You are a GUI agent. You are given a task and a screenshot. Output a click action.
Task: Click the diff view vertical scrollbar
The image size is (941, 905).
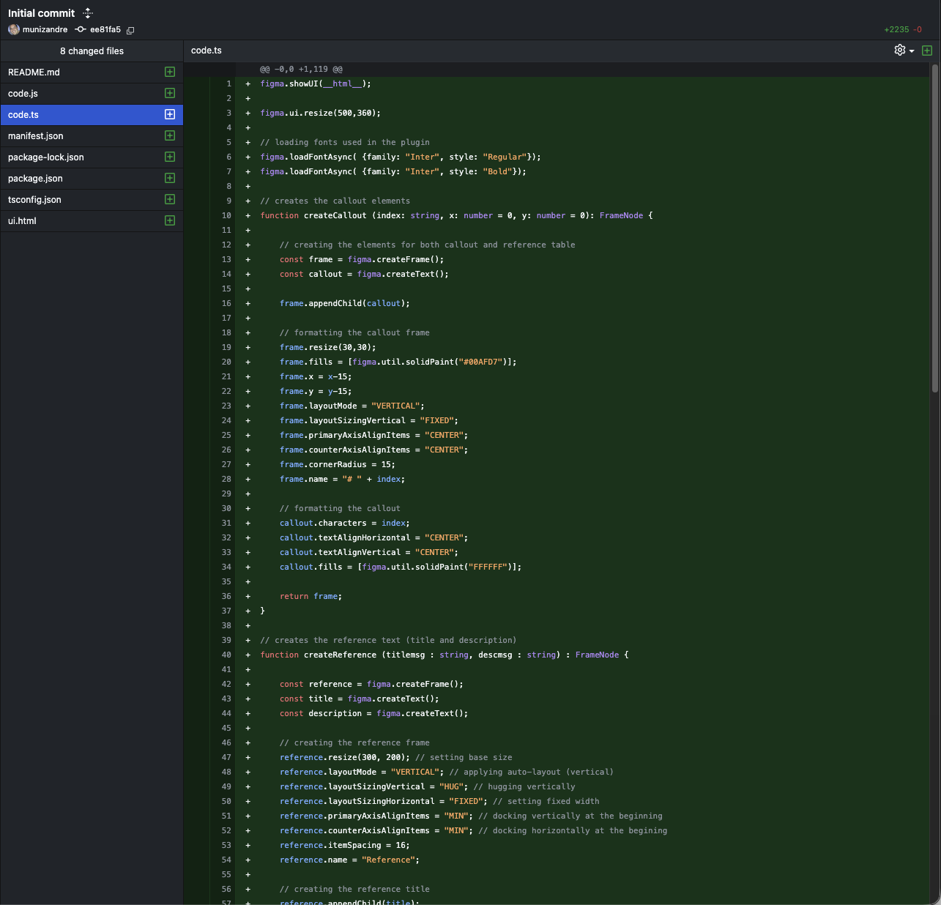pos(934,228)
